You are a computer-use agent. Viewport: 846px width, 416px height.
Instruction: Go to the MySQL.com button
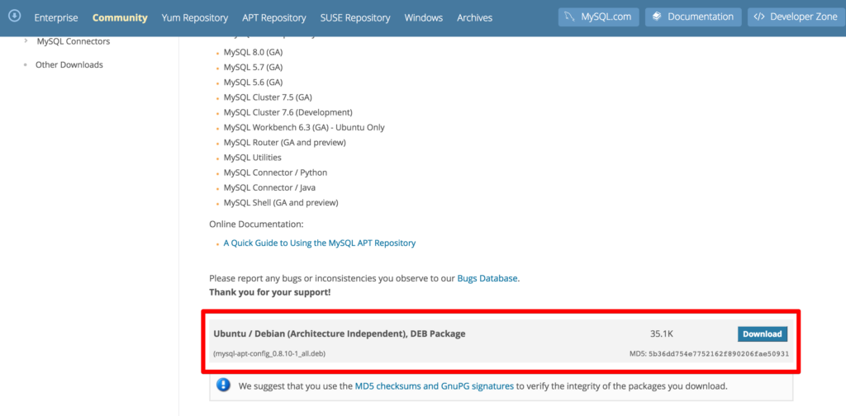tap(599, 17)
